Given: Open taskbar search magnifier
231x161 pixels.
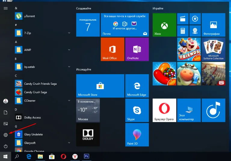Looking at the screenshot, I should 17,157.
